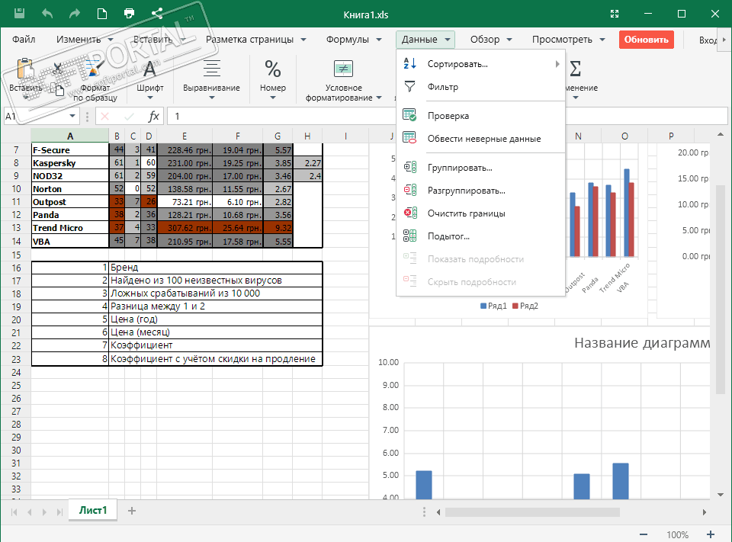Click the New document icon
Viewport: 732px width, 542px height.
tap(102, 14)
